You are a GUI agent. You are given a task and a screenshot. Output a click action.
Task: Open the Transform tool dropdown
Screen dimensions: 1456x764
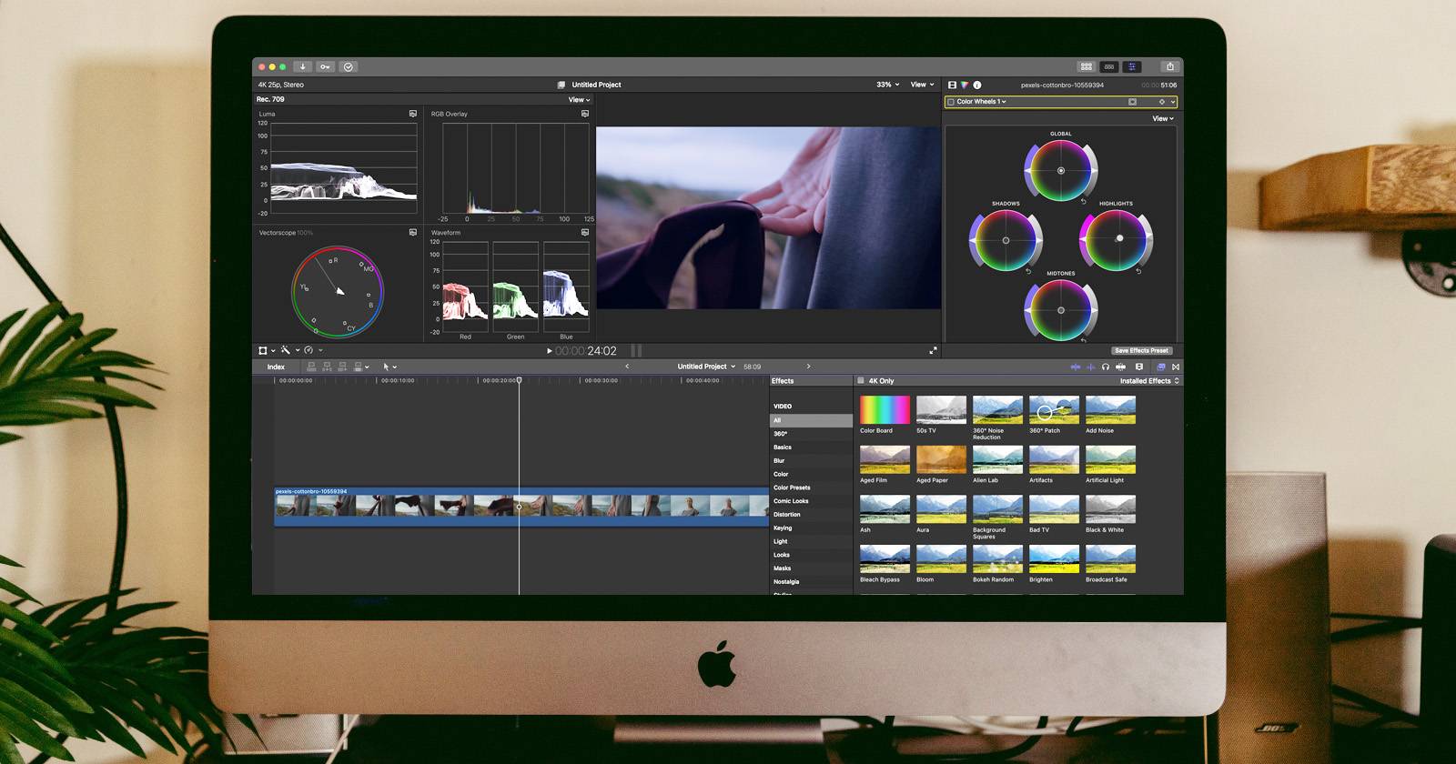click(x=267, y=350)
